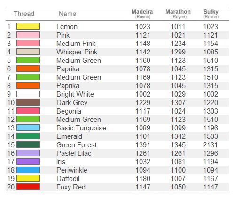Screen dimensions: 235x197
Task: Click the Madeira (Rayon) column header
Action: pyautogui.click(x=142, y=14)
